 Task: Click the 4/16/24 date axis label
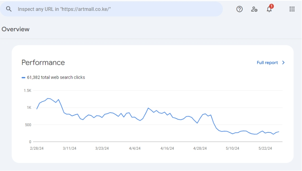(x=167, y=148)
